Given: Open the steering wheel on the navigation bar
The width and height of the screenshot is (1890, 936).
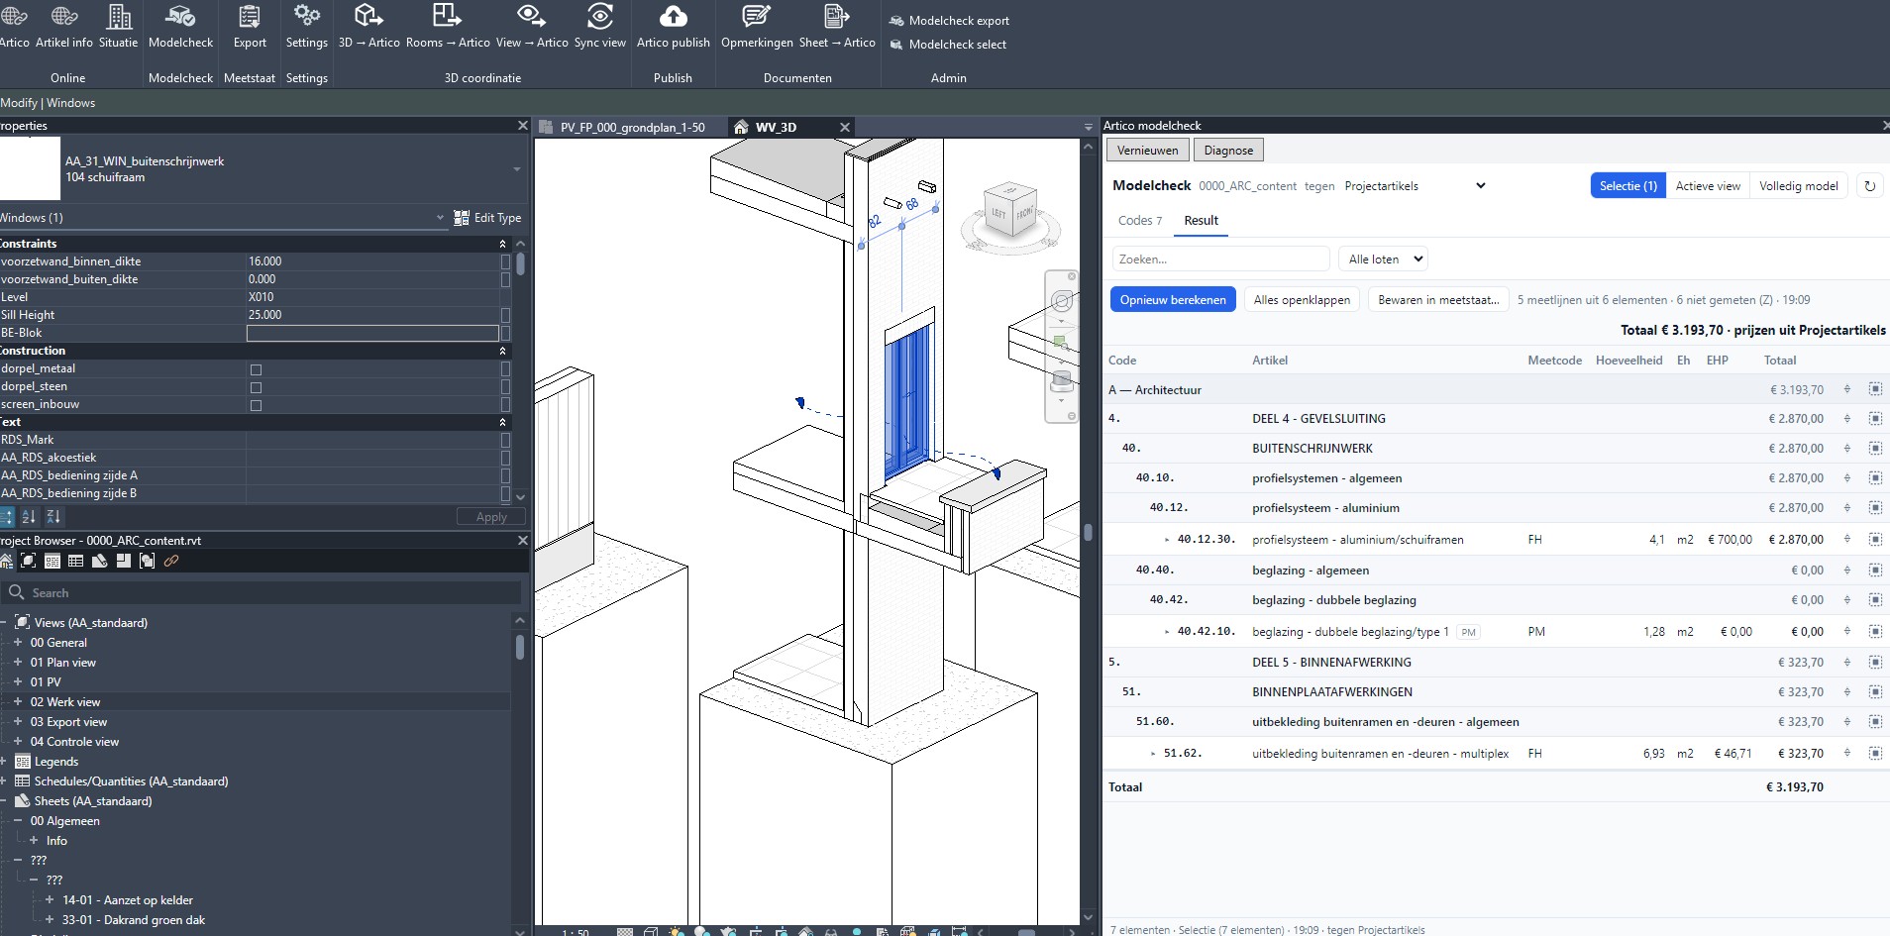Looking at the screenshot, I should [1062, 301].
